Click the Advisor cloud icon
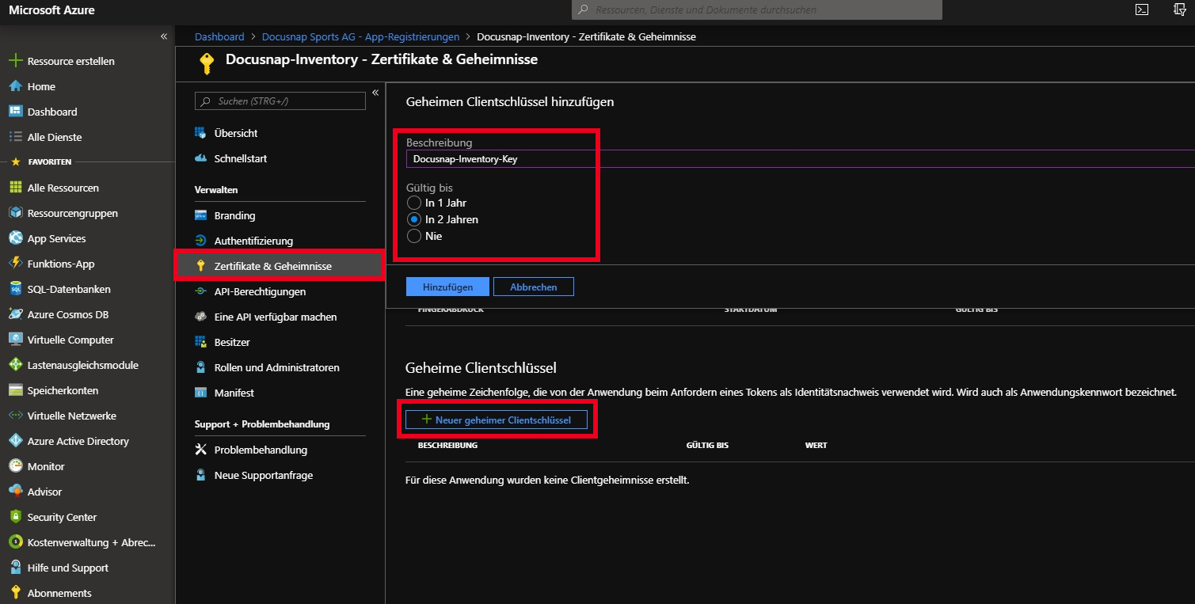The width and height of the screenshot is (1195, 604). (15, 492)
